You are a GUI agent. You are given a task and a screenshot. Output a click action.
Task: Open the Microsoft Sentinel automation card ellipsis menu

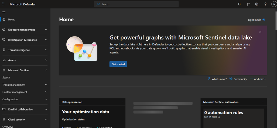coord(263,102)
